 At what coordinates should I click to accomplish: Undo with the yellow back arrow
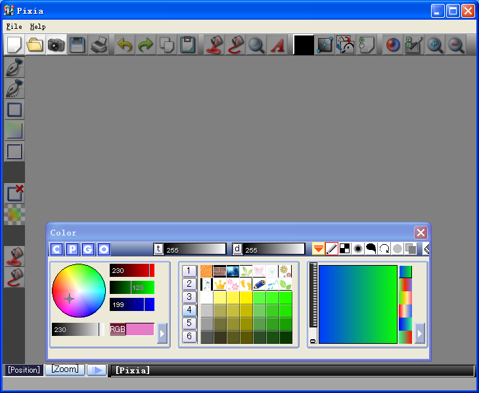tap(125, 45)
